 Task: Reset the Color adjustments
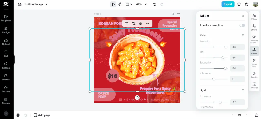click(x=243, y=35)
